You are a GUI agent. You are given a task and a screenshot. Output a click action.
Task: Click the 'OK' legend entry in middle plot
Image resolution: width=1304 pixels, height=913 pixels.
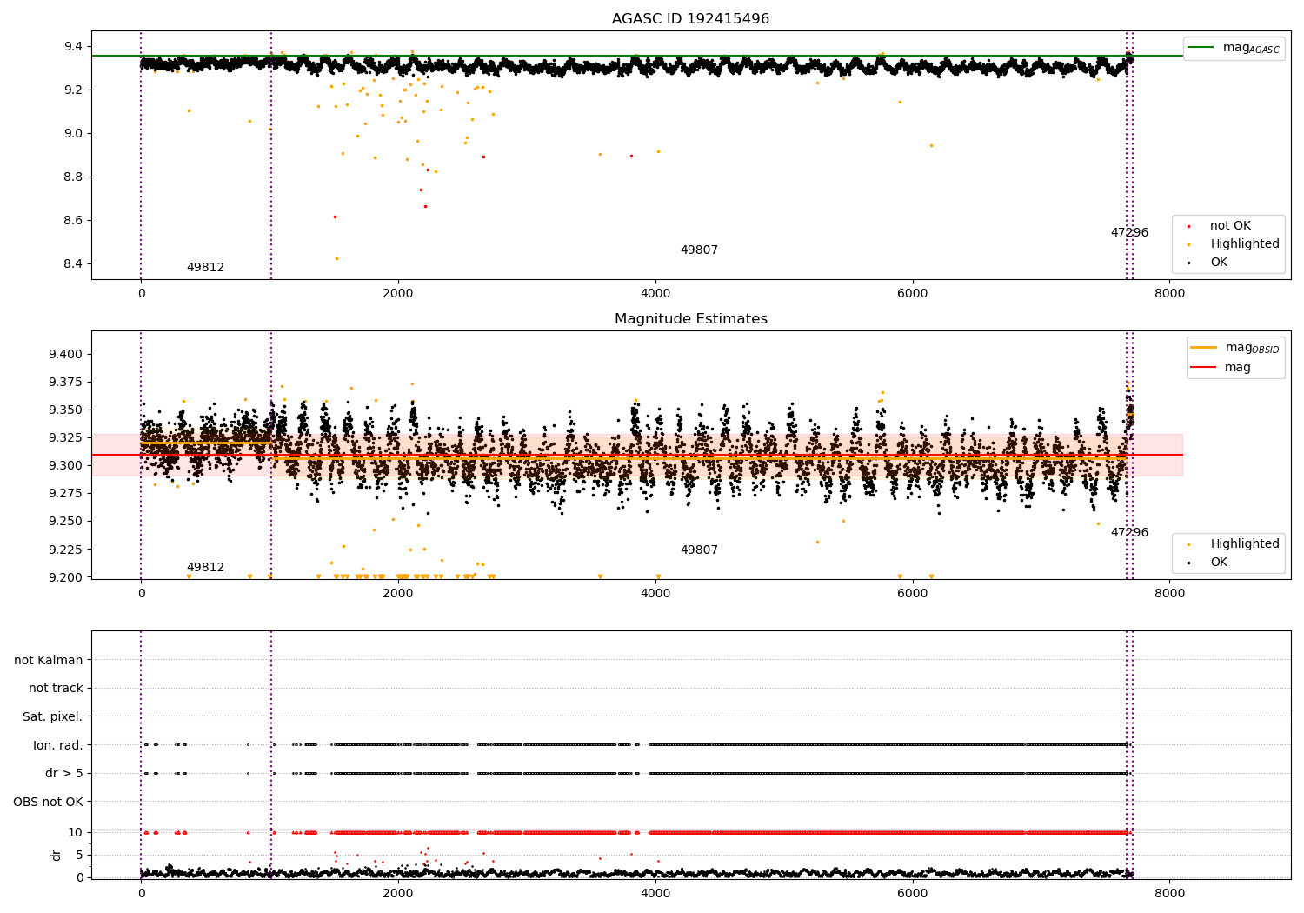pyautogui.click(x=1219, y=563)
